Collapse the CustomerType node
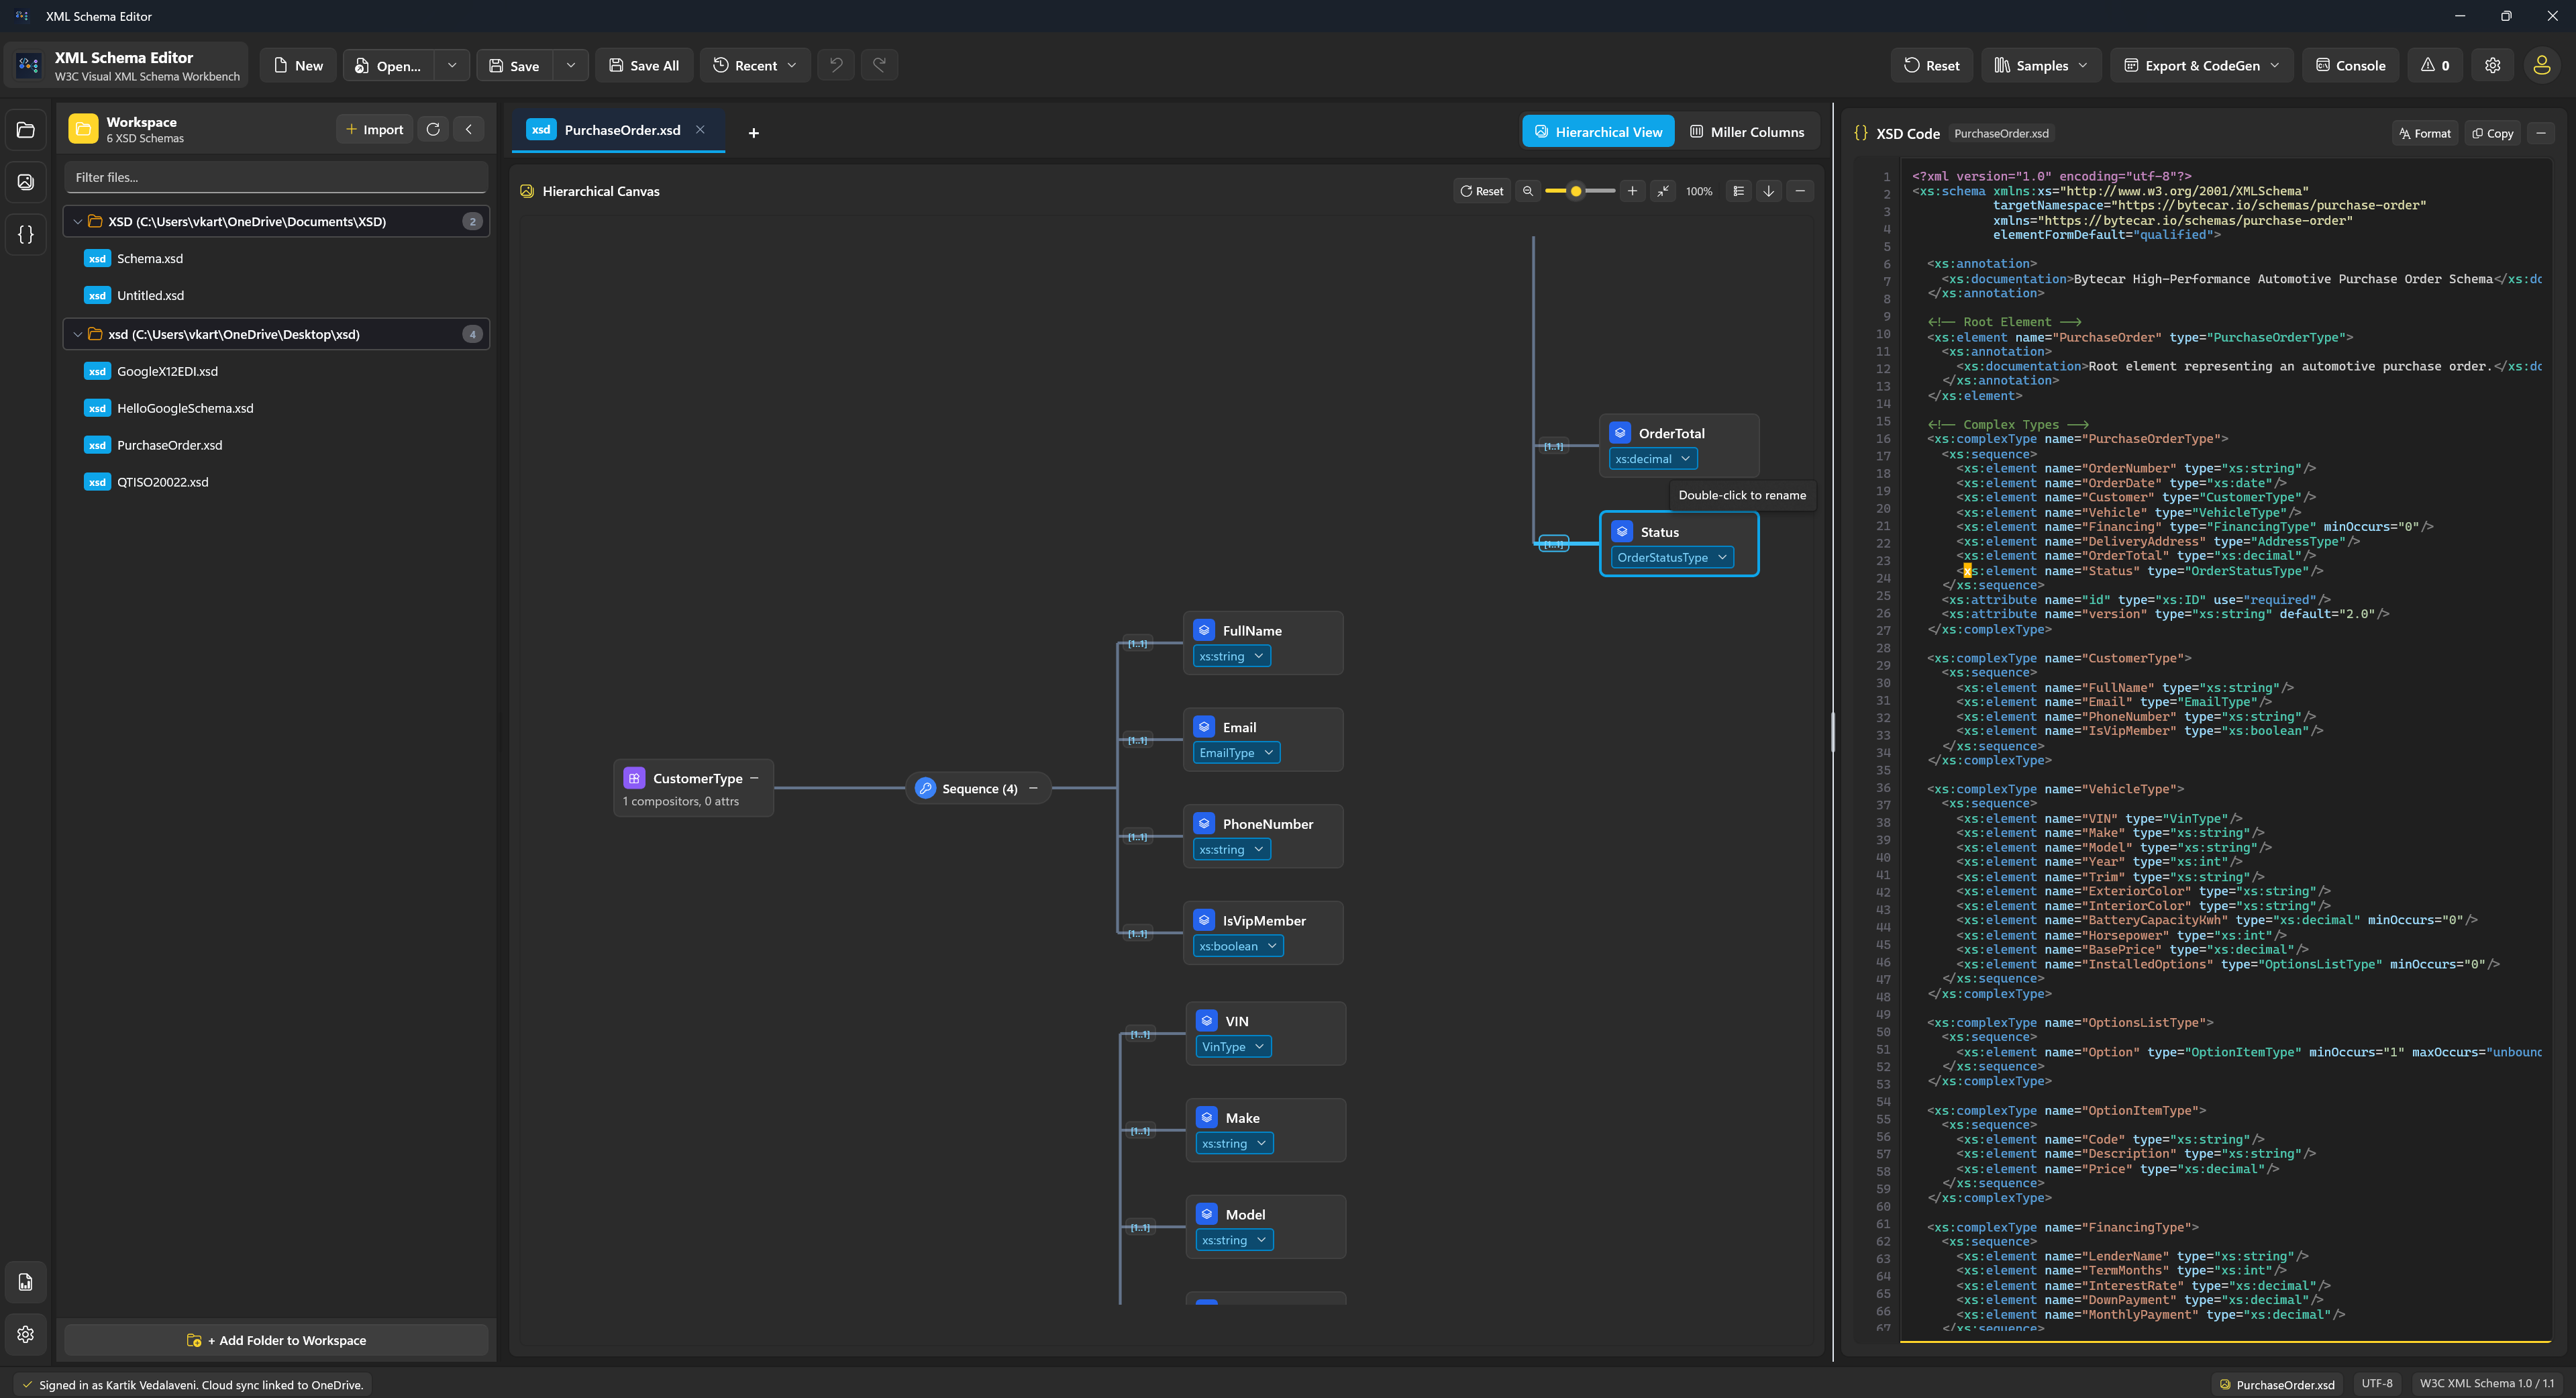Image resolution: width=2576 pixels, height=1398 pixels. point(754,778)
